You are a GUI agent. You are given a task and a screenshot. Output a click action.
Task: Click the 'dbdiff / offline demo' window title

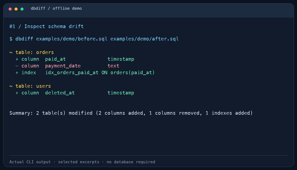pyautogui.click(x=56, y=9)
